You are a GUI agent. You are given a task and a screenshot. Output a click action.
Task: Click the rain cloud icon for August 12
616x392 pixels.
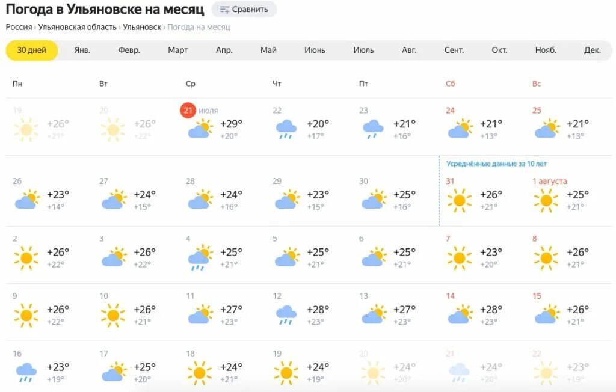pos(286,315)
